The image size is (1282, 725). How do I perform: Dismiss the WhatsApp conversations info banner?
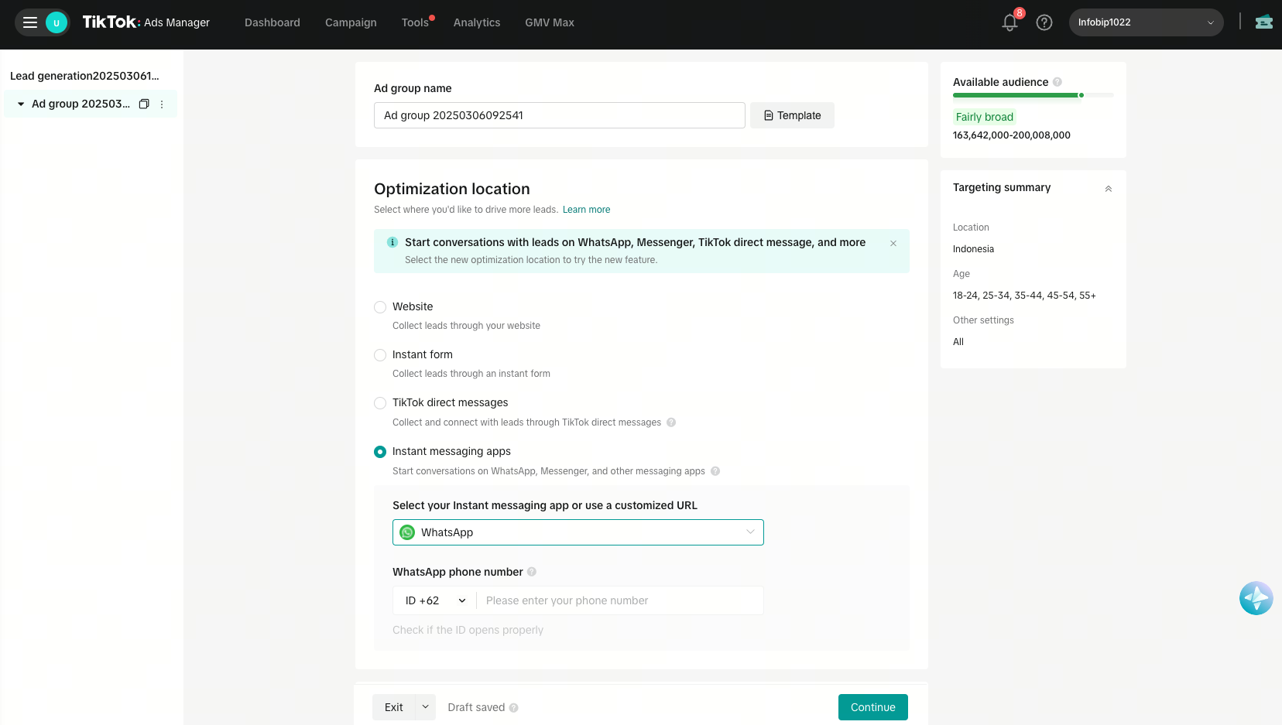coord(893,243)
